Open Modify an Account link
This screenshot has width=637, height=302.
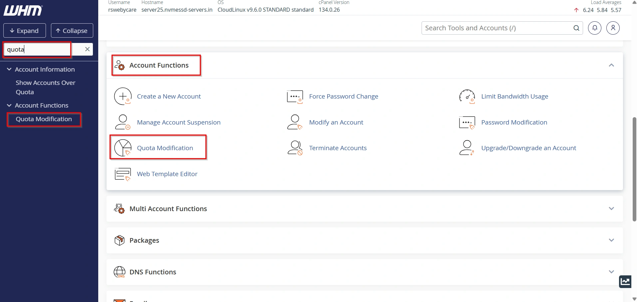coord(336,122)
